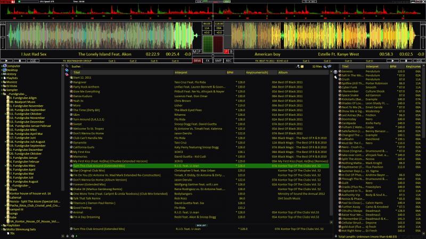Expand the Musiczz folder node

pos(2,82)
